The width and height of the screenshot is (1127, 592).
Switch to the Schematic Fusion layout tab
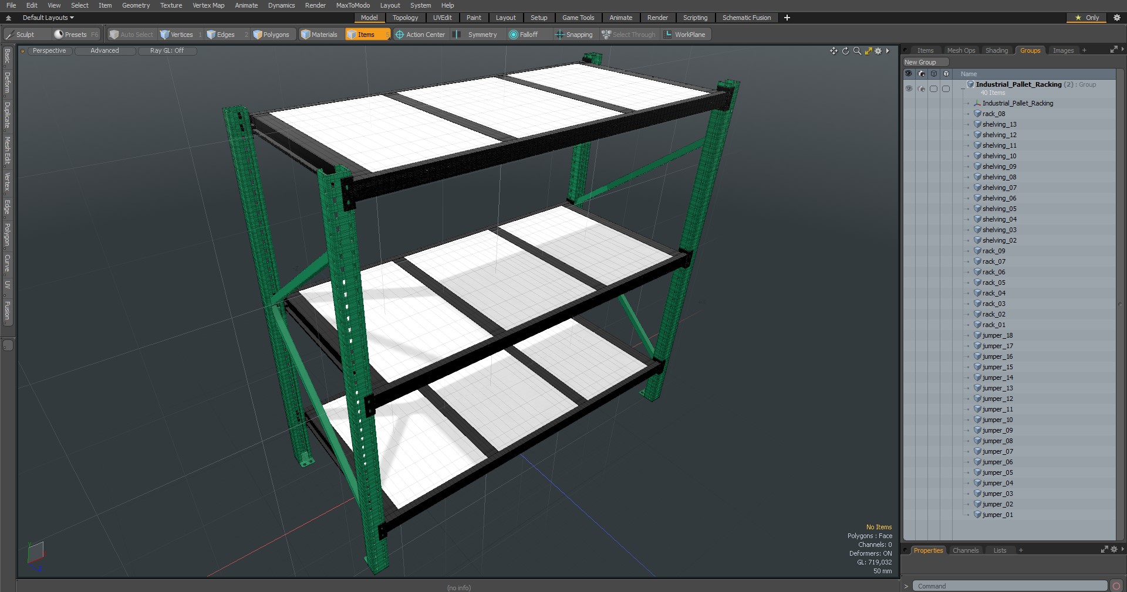pyautogui.click(x=746, y=18)
